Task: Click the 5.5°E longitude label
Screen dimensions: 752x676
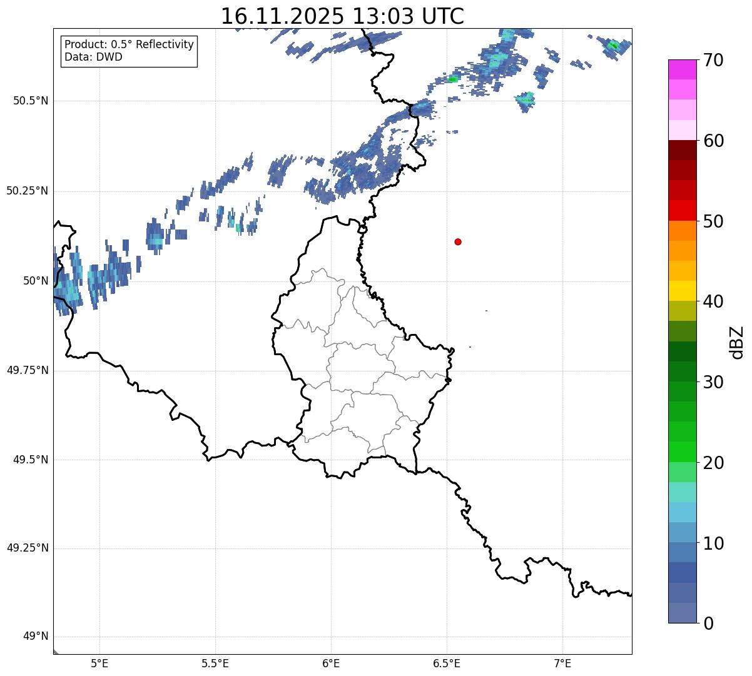Action: tap(215, 663)
